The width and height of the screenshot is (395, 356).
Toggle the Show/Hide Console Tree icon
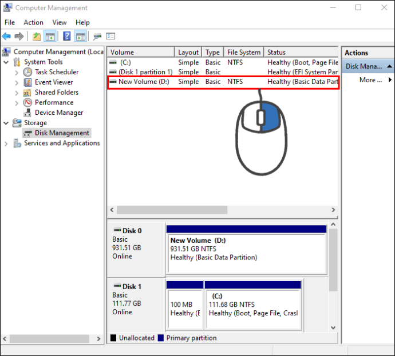(x=50, y=37)
